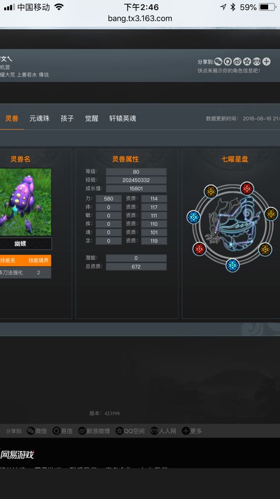The width and height of the screenshot is (280, 499).
Task: Open the 轩辕英魂 tab
Action: coord(122,119)
